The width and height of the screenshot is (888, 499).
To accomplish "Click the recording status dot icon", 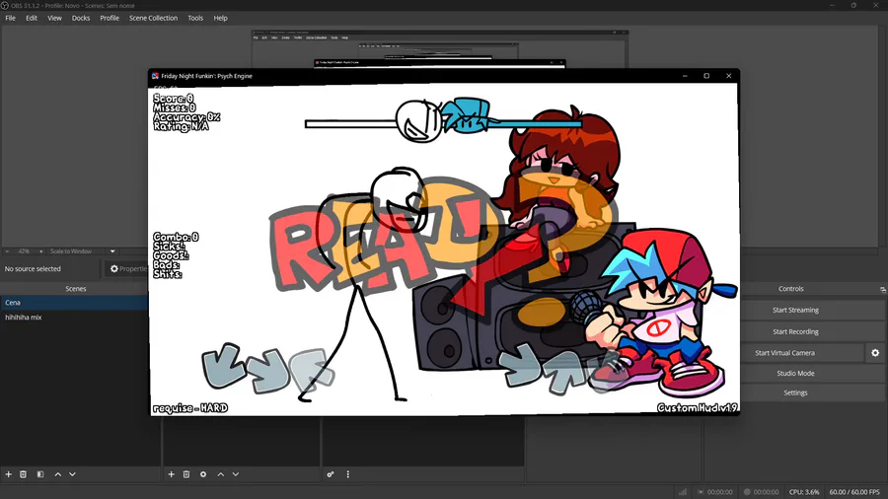I will [747, 492].
